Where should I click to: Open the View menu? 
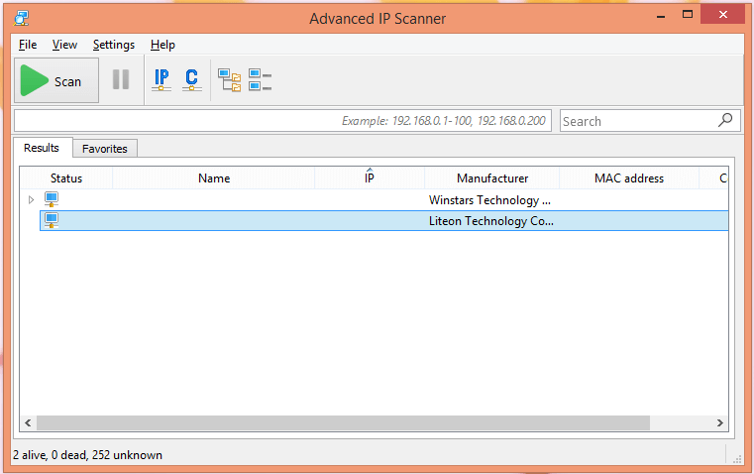click(x=64, y=45)
